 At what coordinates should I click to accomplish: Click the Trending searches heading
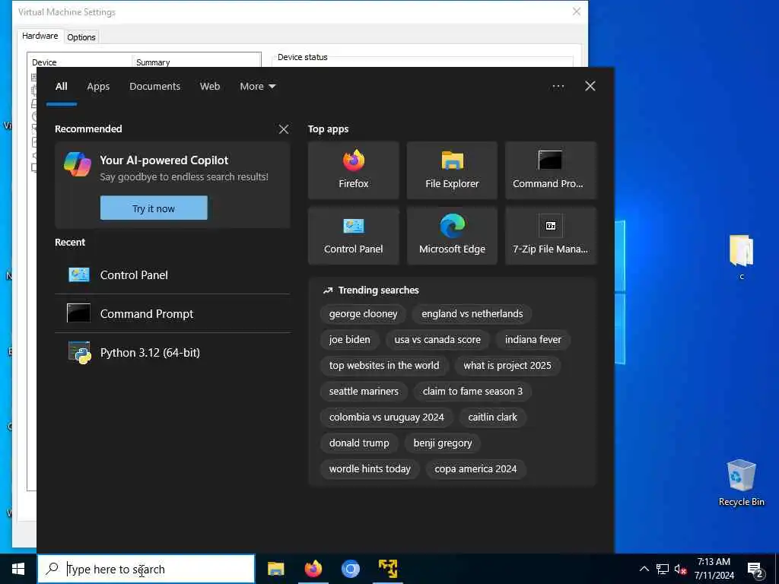point(378,290)
